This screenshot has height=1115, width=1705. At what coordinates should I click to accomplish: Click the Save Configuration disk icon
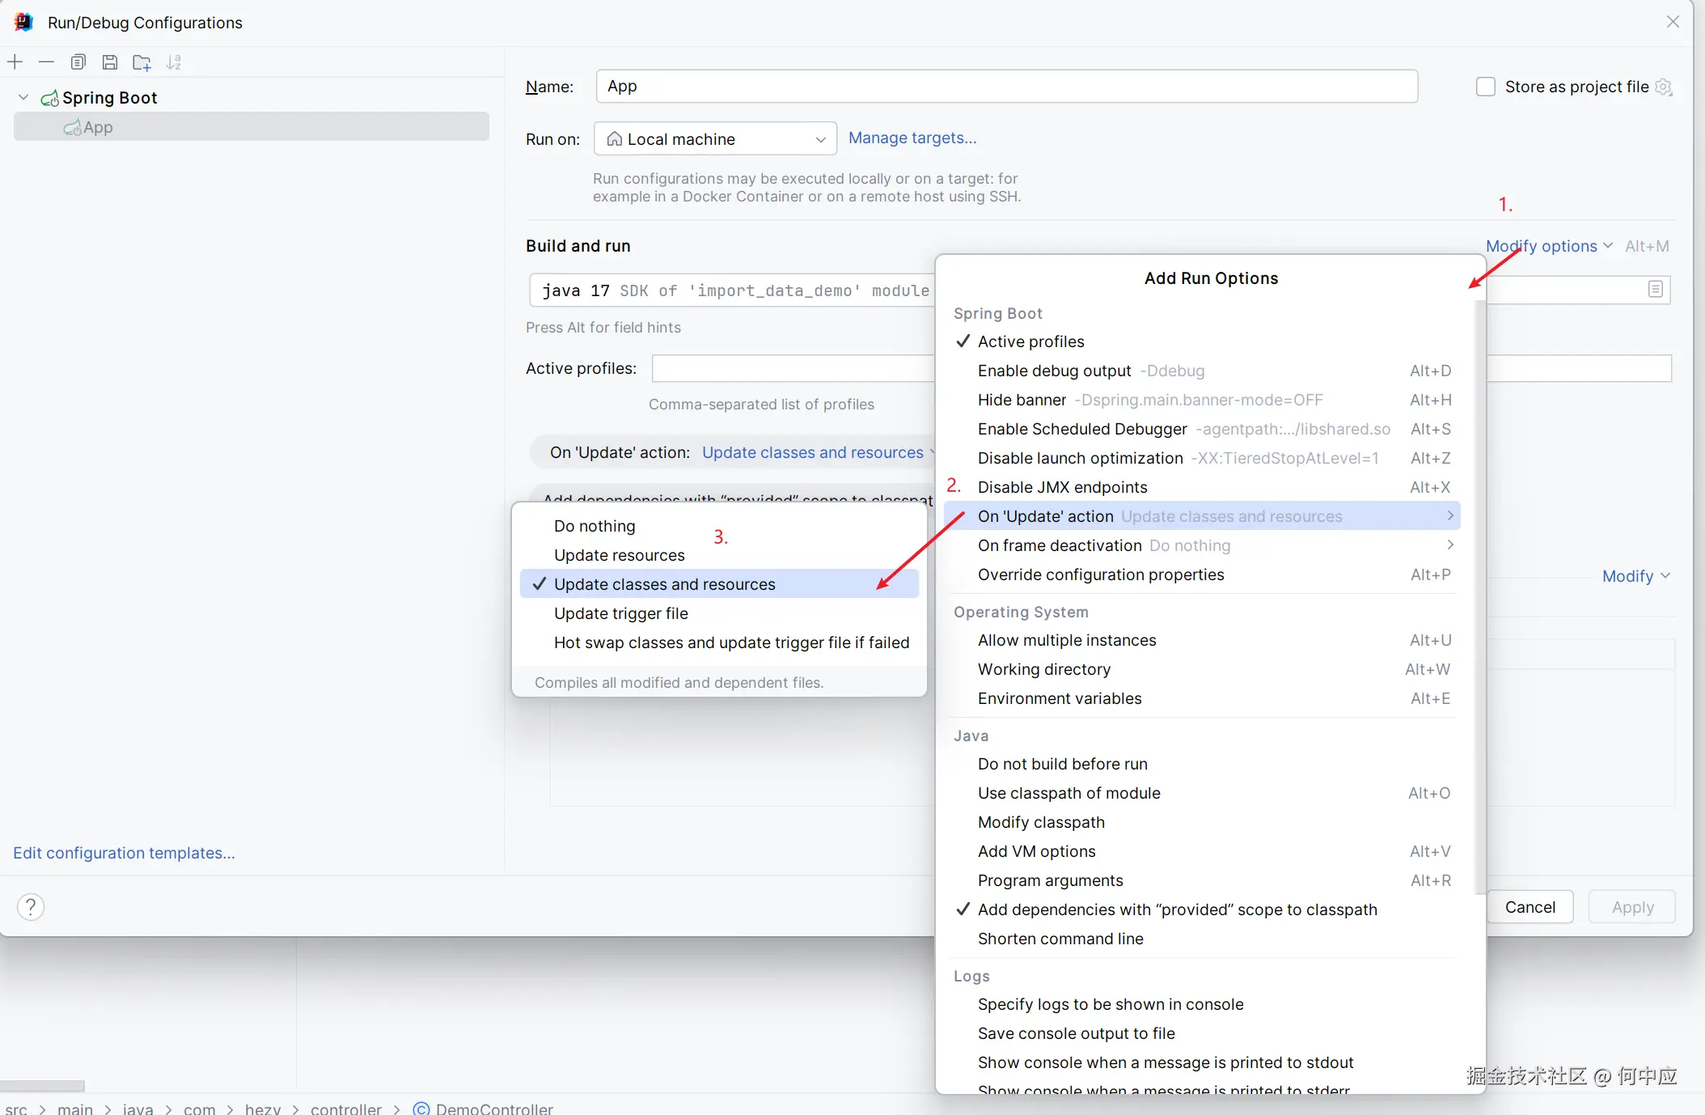coord(110,62)
